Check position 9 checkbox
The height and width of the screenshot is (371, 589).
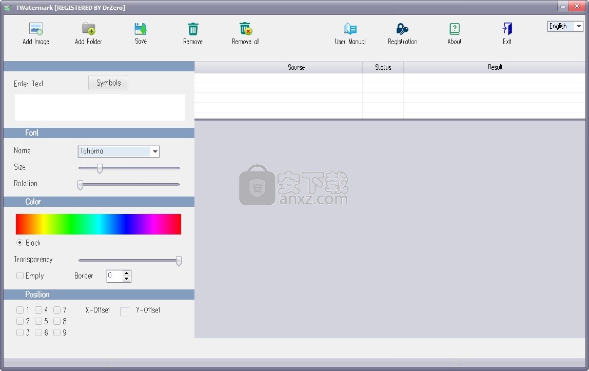pyautogui.click(x=57, y=333)
